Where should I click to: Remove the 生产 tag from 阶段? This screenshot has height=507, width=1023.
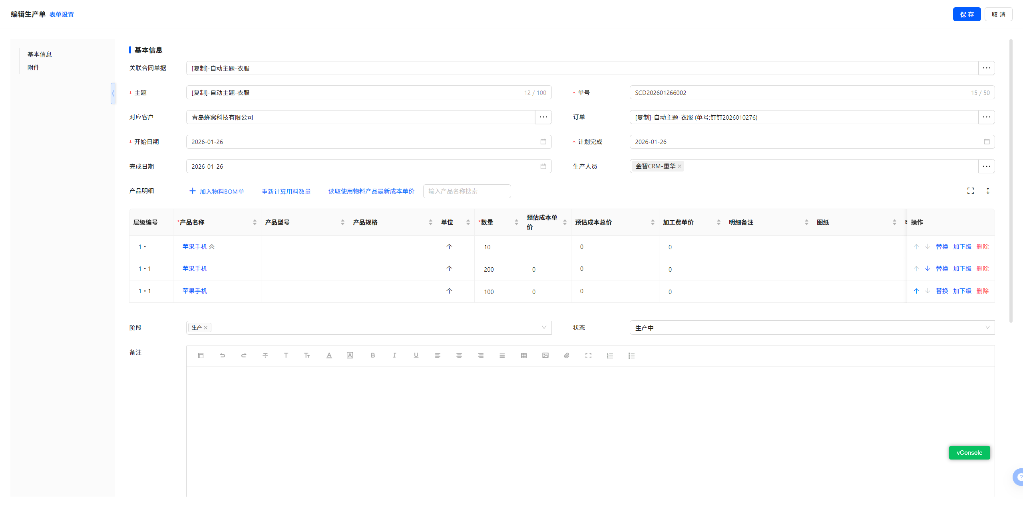[x=206, y=328]
